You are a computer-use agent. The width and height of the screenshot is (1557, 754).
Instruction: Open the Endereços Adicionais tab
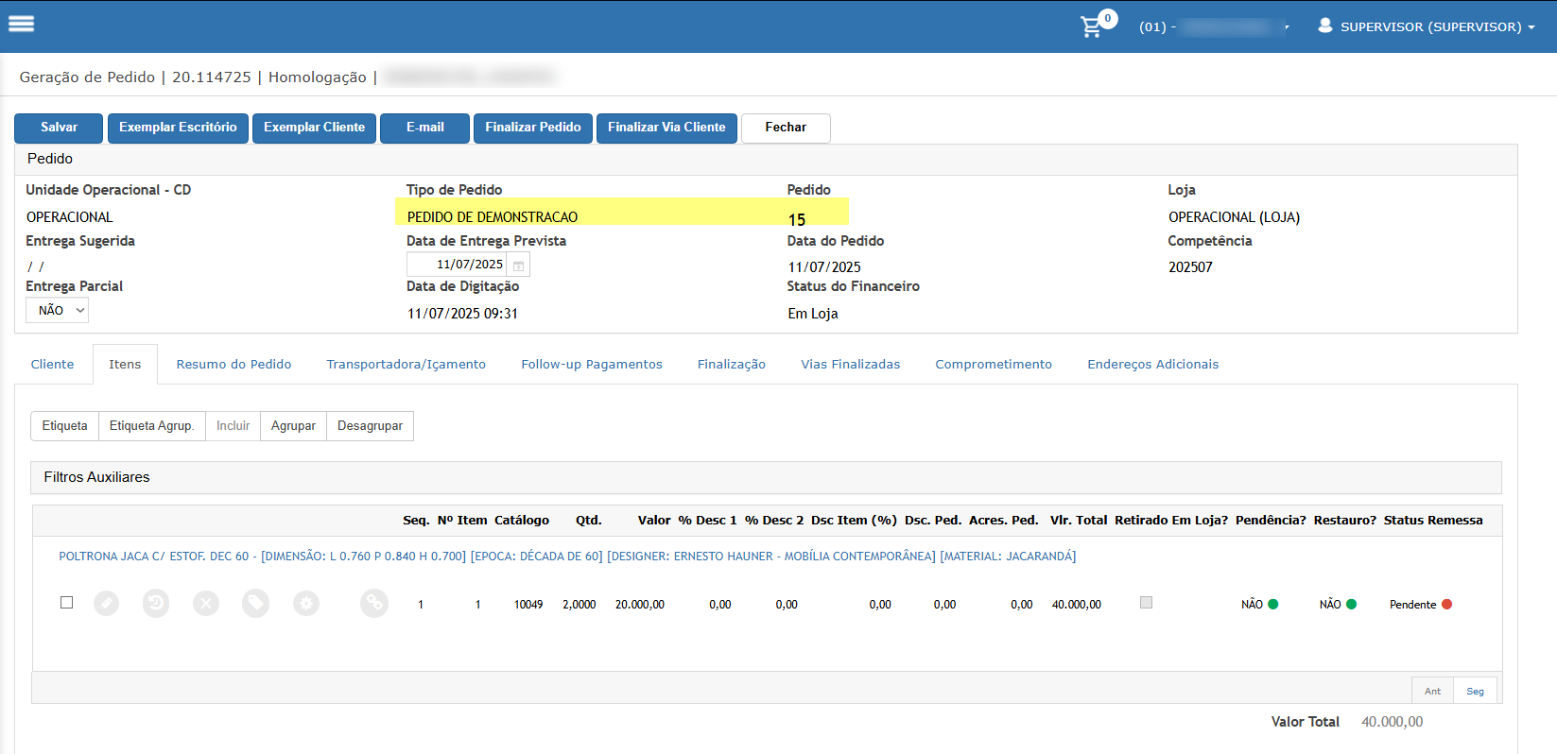tap(1153, 364)
